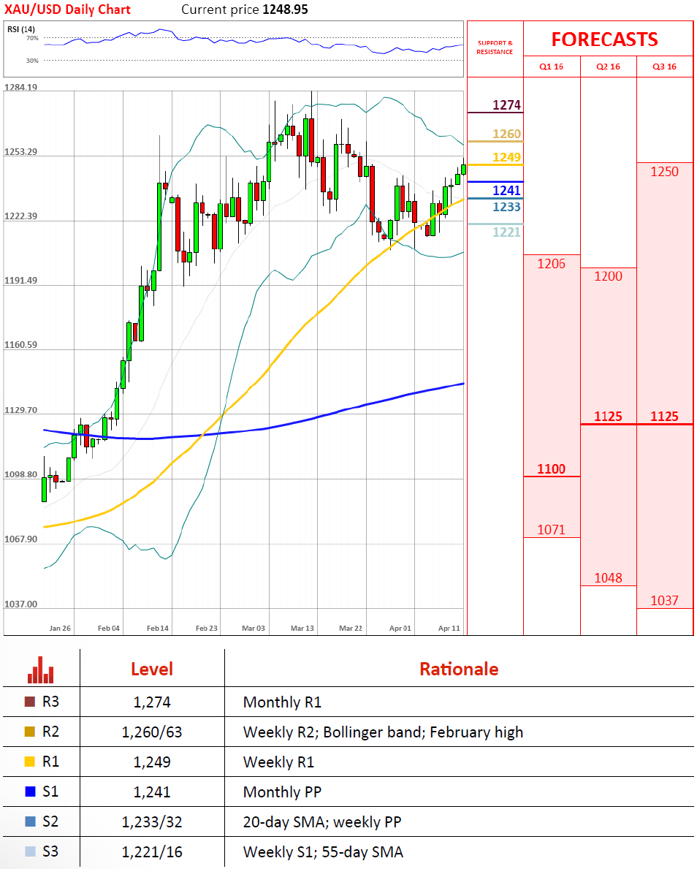Image resolution: width=697 pixels, height=869 pixels.
Task: Click the R2 gold color swatch
Action: (x=30, y=732)
